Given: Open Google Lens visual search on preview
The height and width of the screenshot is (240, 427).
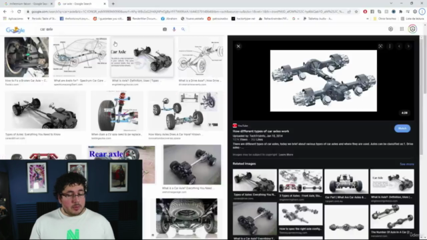Looking at the screenshot, I should point(380,46).
